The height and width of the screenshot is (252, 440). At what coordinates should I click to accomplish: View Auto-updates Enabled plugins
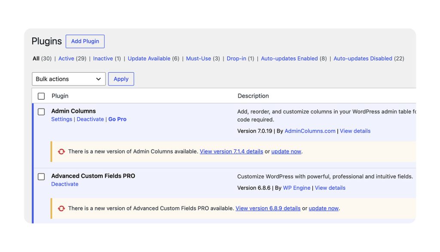click(289, 58)
